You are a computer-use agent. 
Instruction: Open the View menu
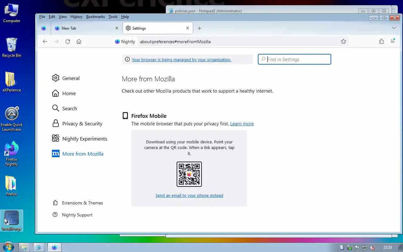[x=63, y=17]
